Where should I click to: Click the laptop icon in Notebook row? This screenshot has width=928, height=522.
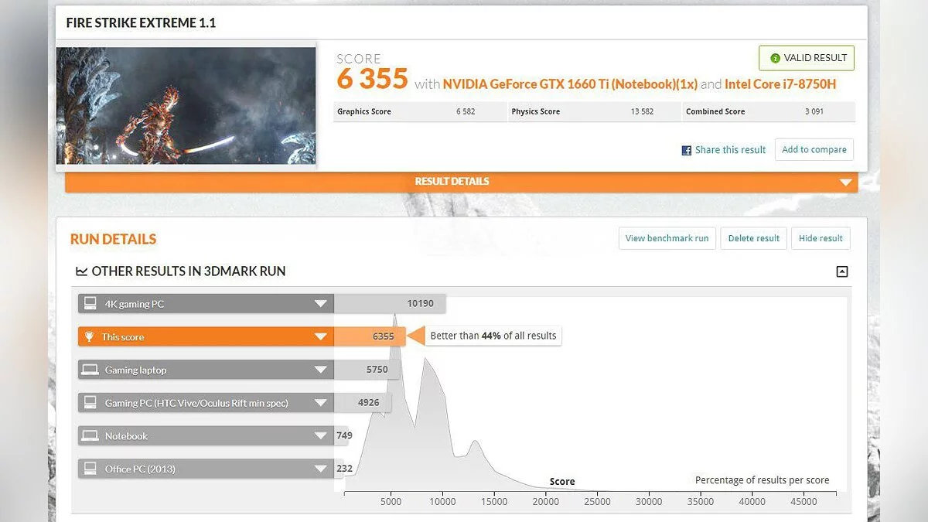pos(90,436)
